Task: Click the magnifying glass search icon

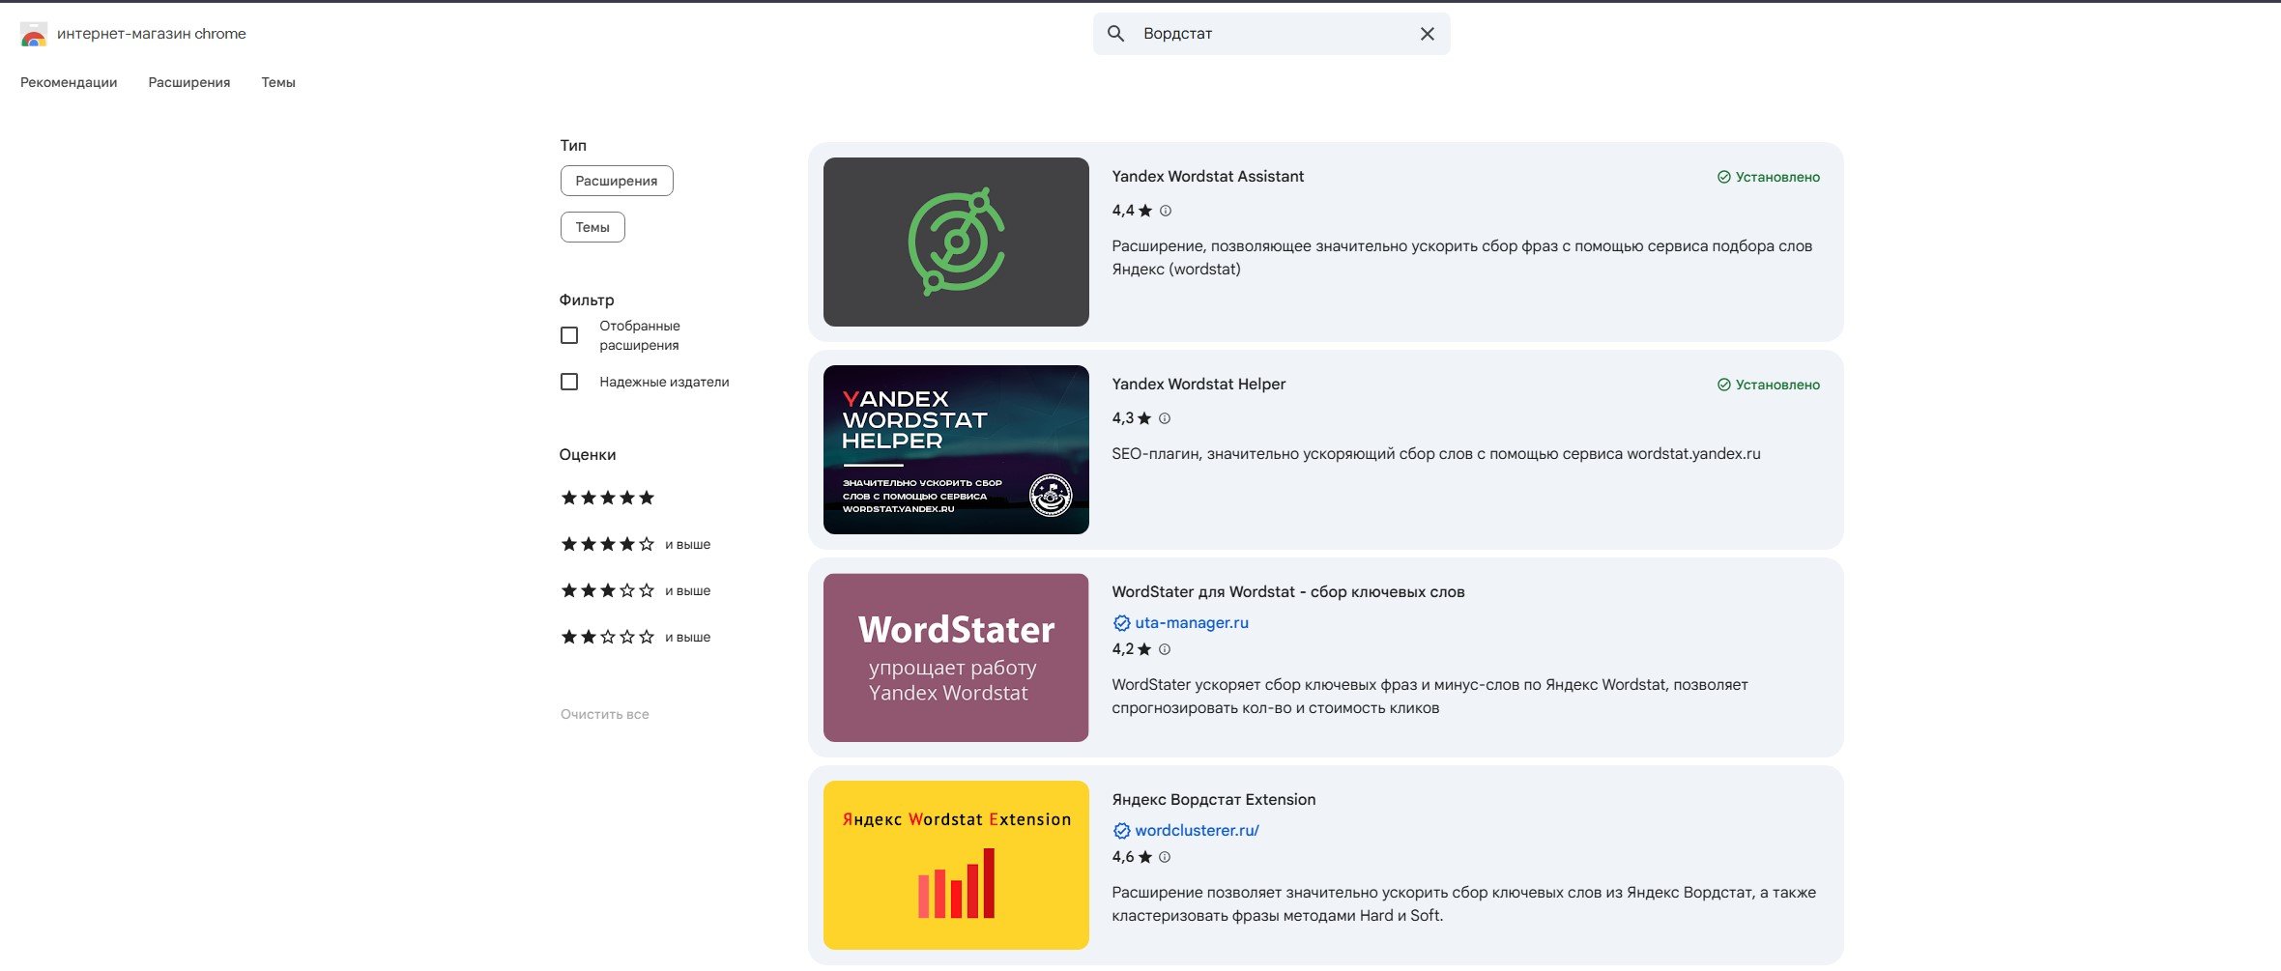Action: [x=1115, y=34]
